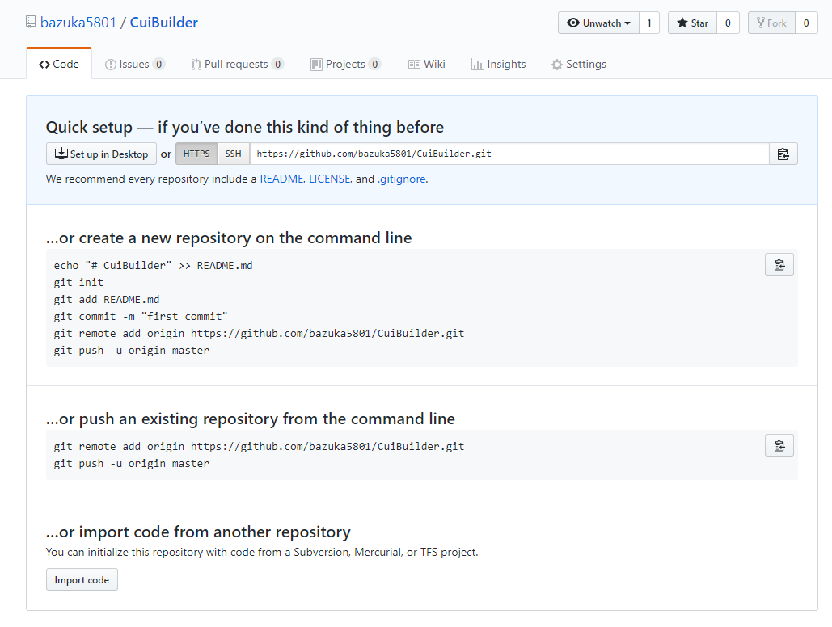Switch to the Issues tab
Viewport: 832px width, 627px height.
135,64
